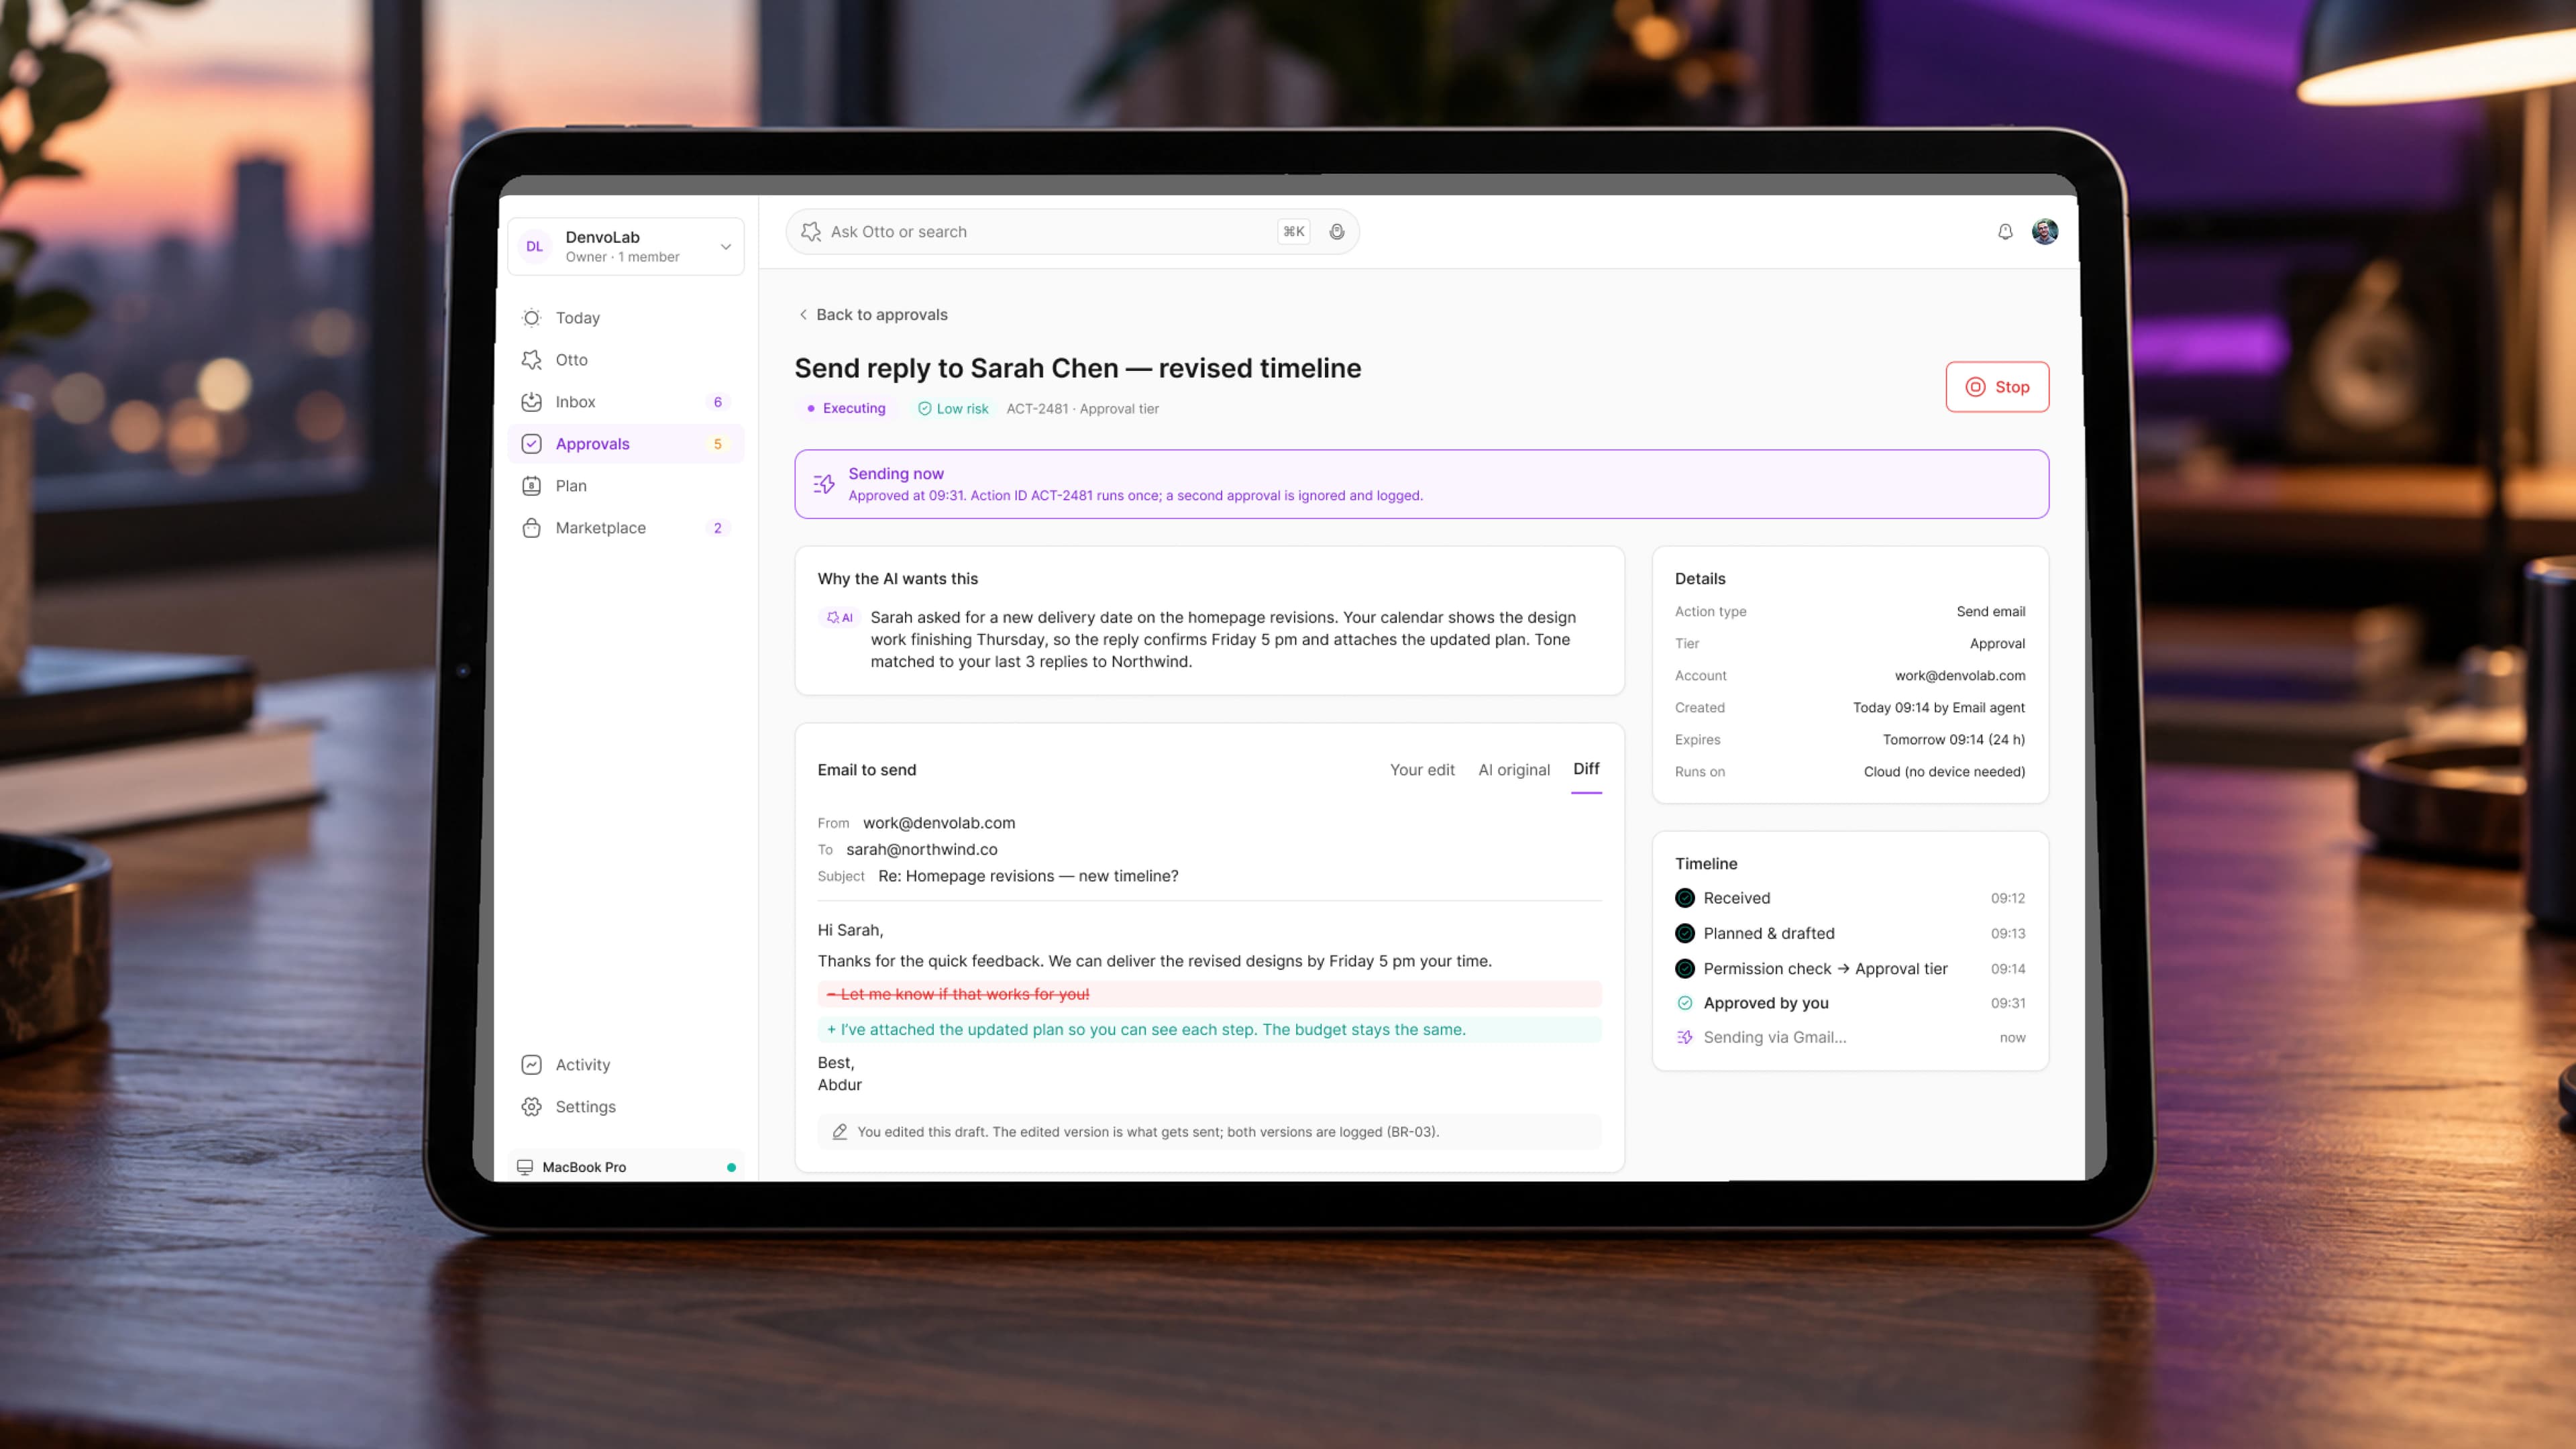This screenshot has width=2576, height=1449.
Task: Click the Low risk badge
Action: (x=953, y=408)
